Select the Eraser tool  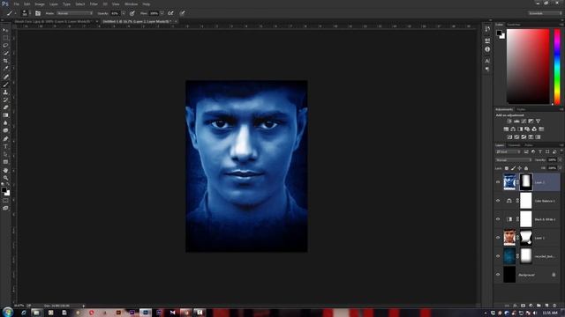5,107
